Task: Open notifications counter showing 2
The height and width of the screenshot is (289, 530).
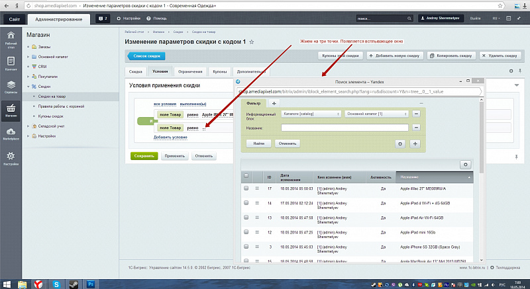Action: coord(103,19)
